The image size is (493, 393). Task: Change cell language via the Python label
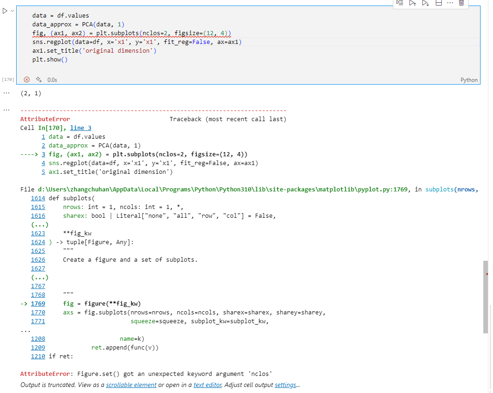click(x=469, y=80)
